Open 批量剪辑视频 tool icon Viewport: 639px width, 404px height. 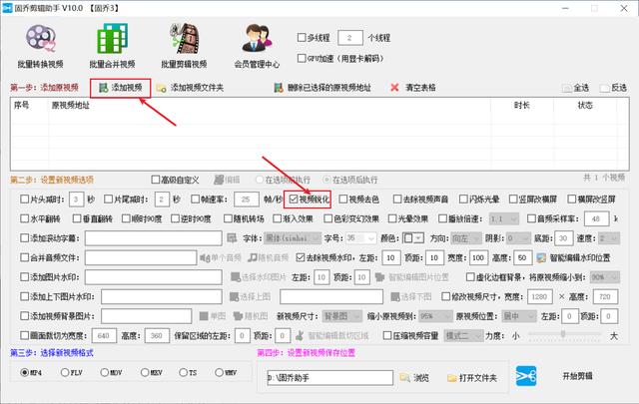(184, 39)
